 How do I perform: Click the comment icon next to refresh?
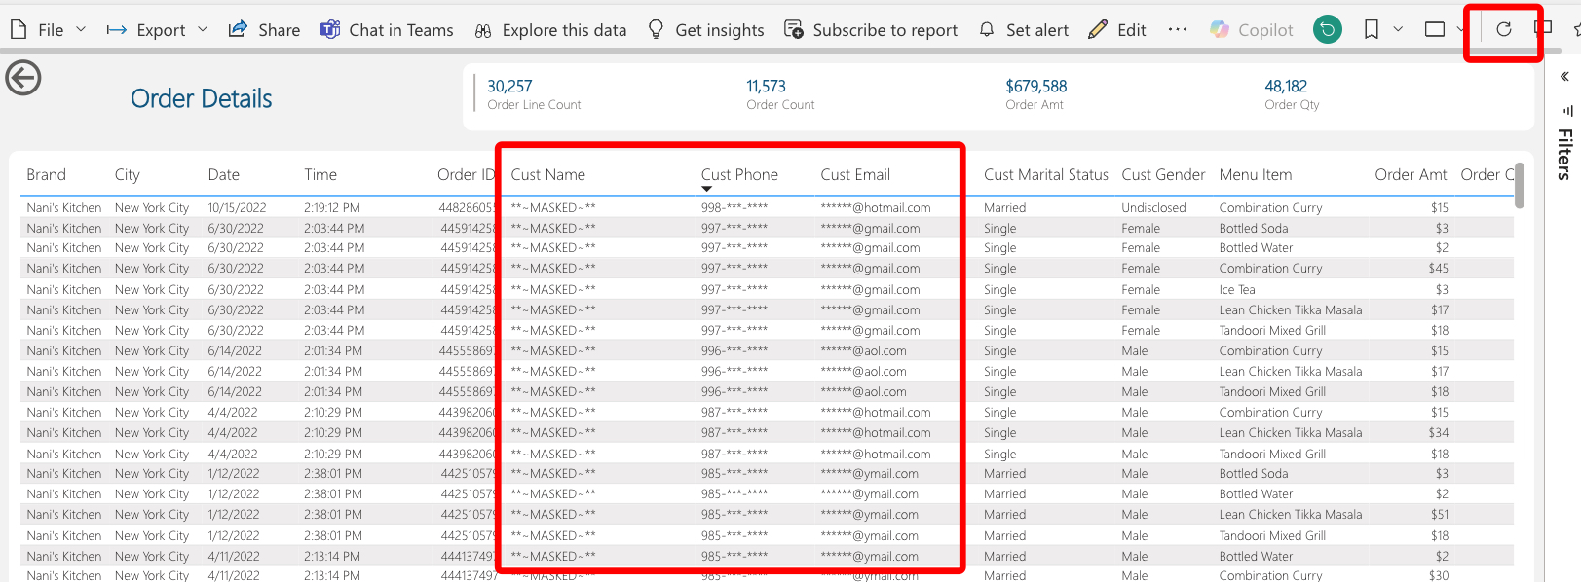coord(1543,28)
